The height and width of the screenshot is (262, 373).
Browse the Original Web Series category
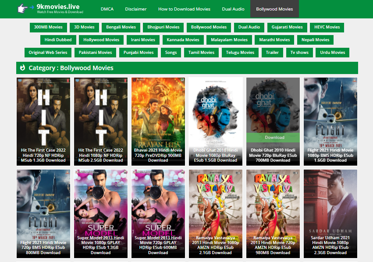(x=48, y=53)
